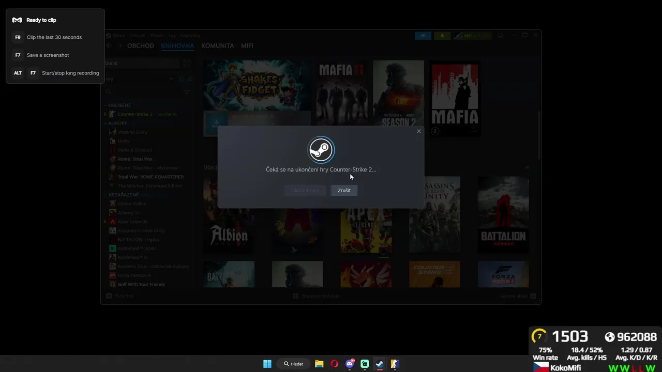Open the KOMUNITA tab
Viewport: 662px width, 372px height.
pos(218,45)
